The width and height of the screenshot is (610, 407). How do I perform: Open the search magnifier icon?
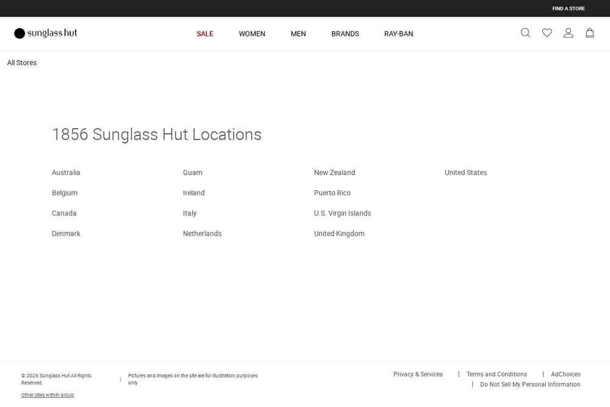[x=526, y=33]
